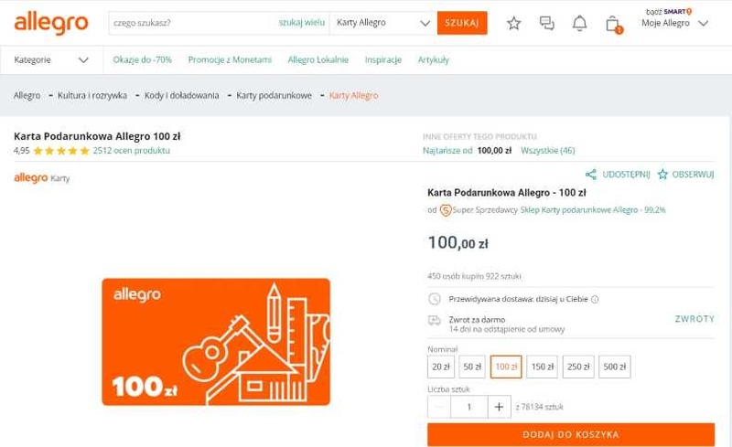732x447 pixels.
Task: Open Allegro Lokalnie menu item
Action: (318, 59)
